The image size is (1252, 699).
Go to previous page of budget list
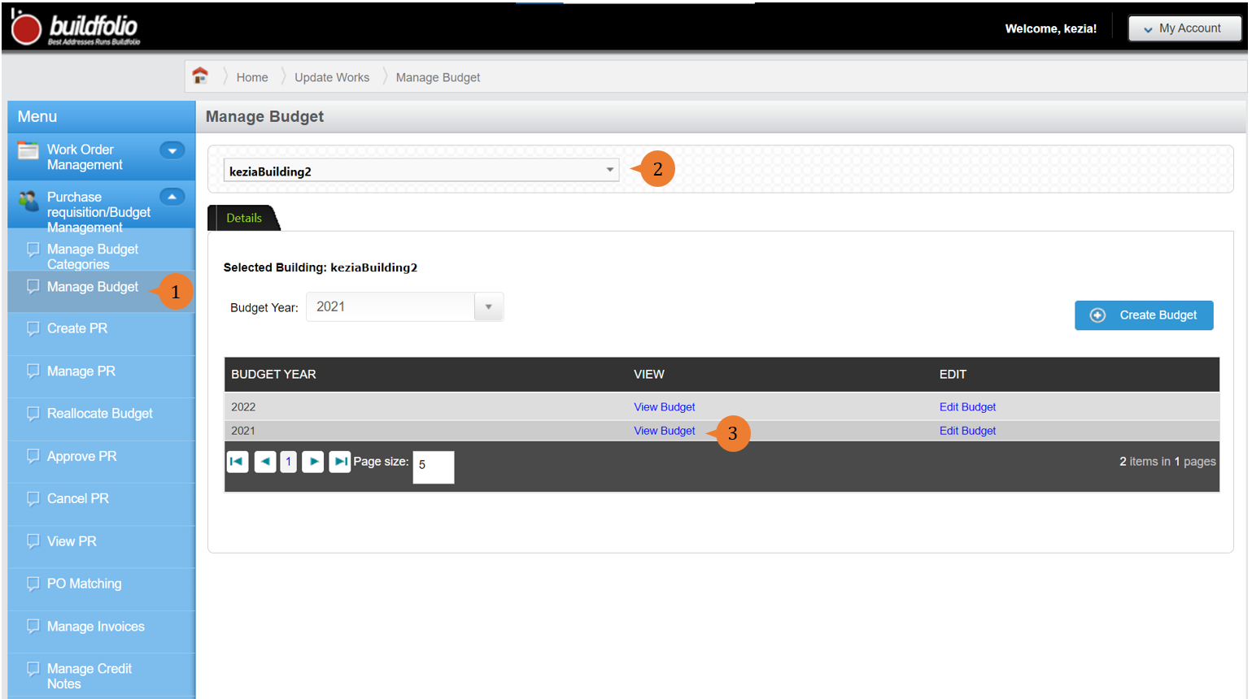pyautogui.click(x=265, y=462)
